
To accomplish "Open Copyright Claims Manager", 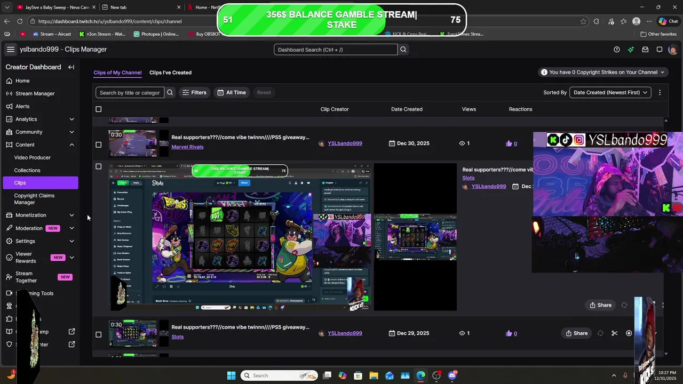I will point(34,199).
